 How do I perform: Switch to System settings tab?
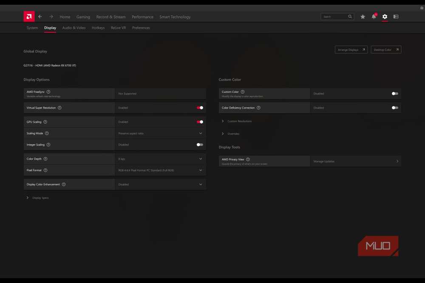[x=32, y=28]
